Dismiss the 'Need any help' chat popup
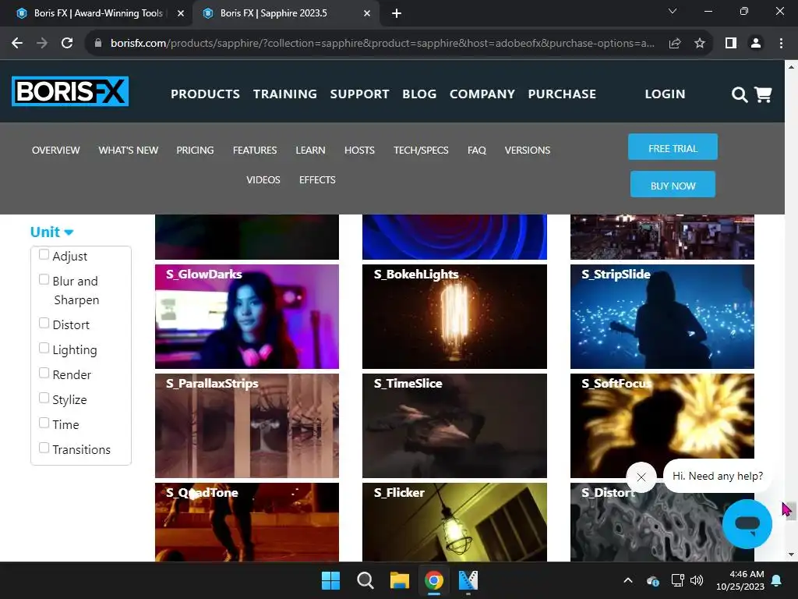The width and height of the screenshot is (798, 599). [x=641, y=477]
